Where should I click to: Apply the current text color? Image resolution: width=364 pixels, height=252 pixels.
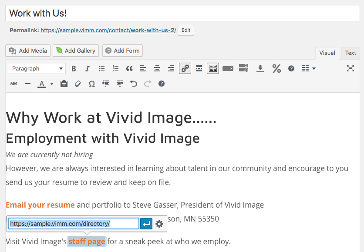pos(42,84)
